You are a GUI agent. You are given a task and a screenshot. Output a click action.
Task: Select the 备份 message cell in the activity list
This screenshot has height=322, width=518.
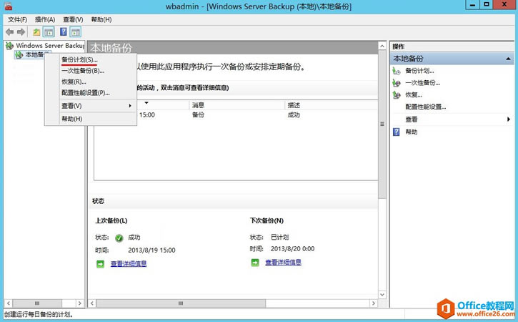click(198, 114)
